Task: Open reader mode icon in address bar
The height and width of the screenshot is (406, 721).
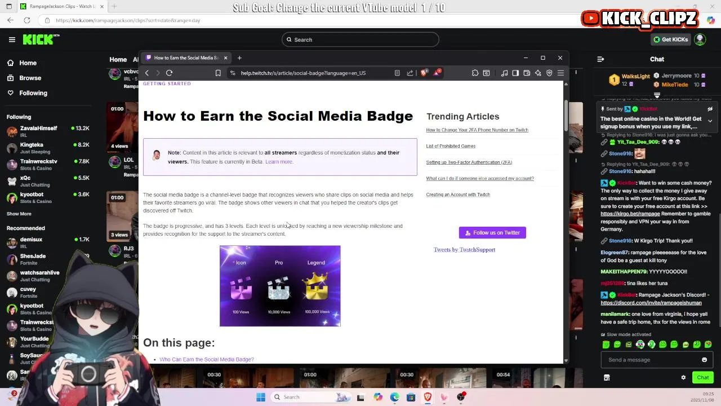Action: click(x=397, y=73)
